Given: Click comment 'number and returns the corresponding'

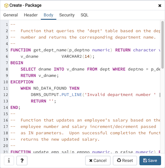Looking at the screenshot, I should pos(67,37).
